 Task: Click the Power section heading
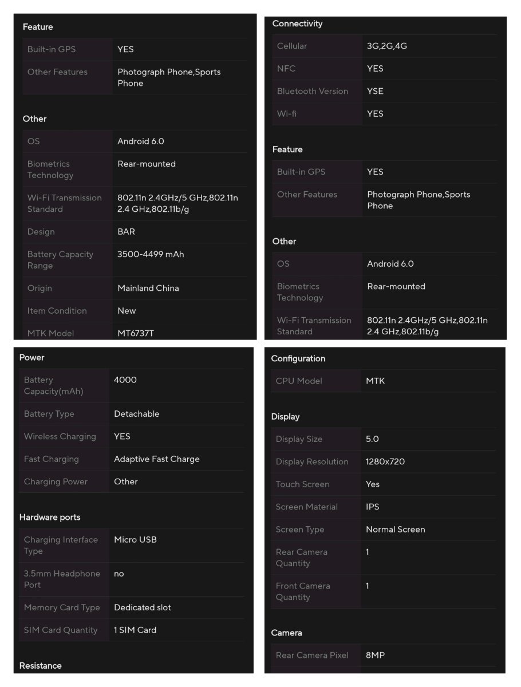31,357
